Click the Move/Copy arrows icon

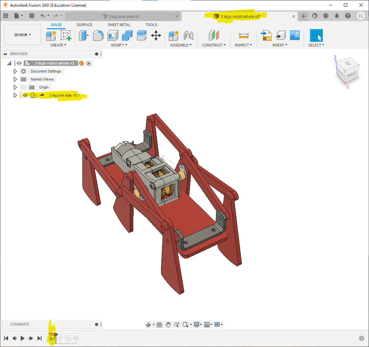[x=156, y=35]
